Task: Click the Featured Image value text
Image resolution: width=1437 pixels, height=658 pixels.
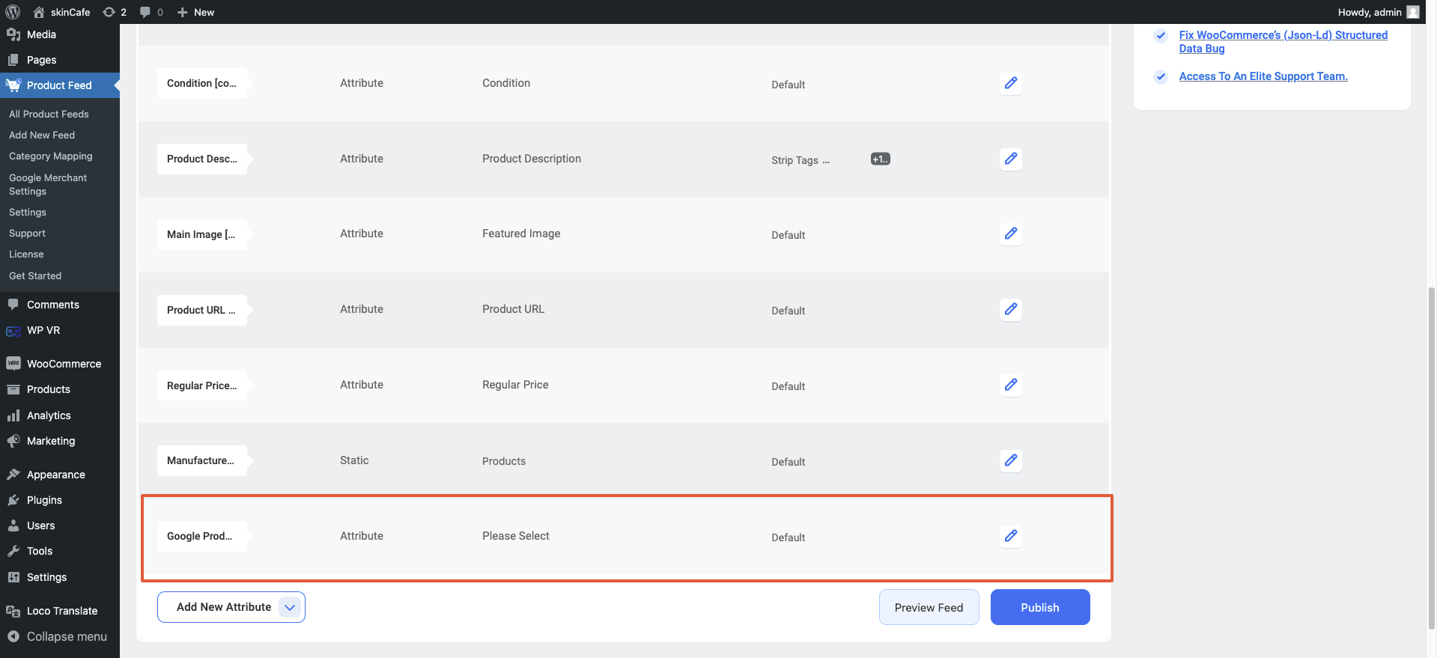Action: coord(521,234)
